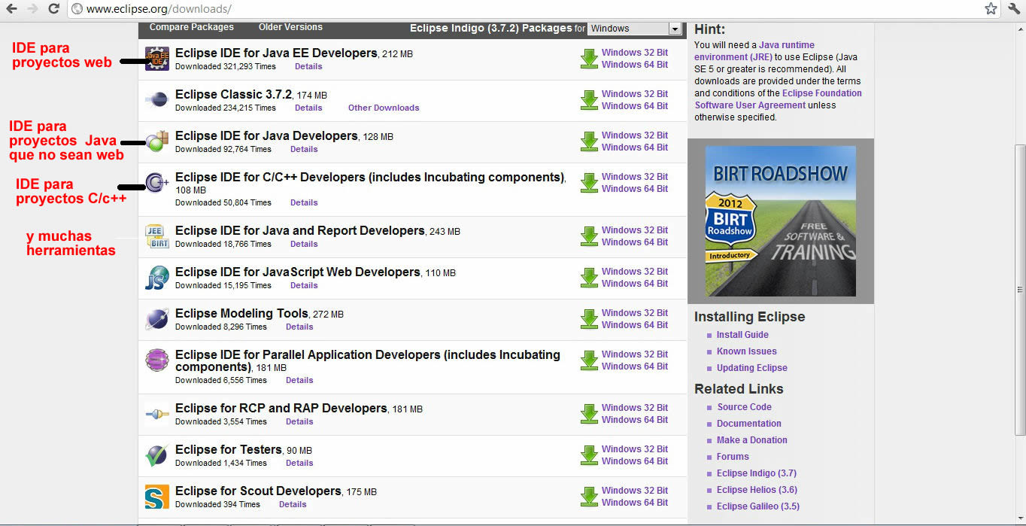Screen dimensions: 1026x526
Task: Click the Eclipse Modeling Tools icon
Action: pos(156,318)
